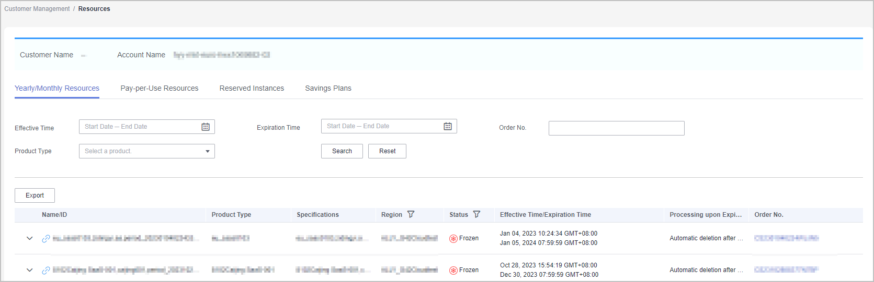Click Frozen status icon in second row
This screenshot has height=282, width=874.
(453, 271)
